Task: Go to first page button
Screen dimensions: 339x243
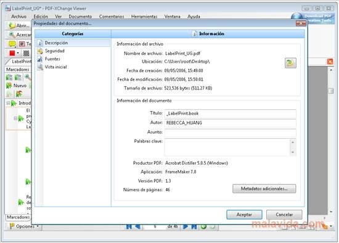Action: point(129,226)
